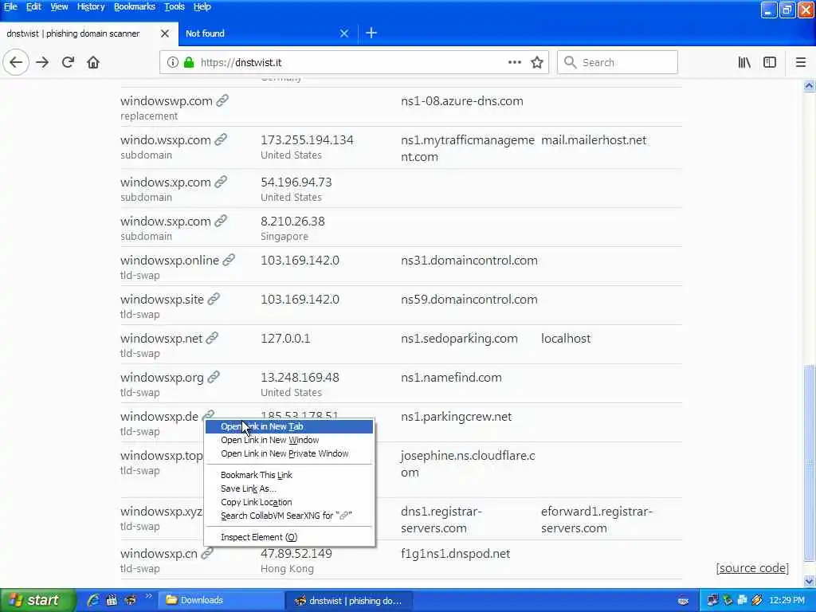The image size is (816, 612).
Task: Open the File menu
Action: coord(10,6)
